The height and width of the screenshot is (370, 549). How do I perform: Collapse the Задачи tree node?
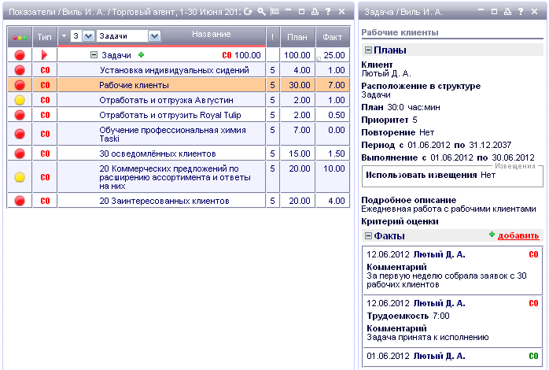(94, 54)
